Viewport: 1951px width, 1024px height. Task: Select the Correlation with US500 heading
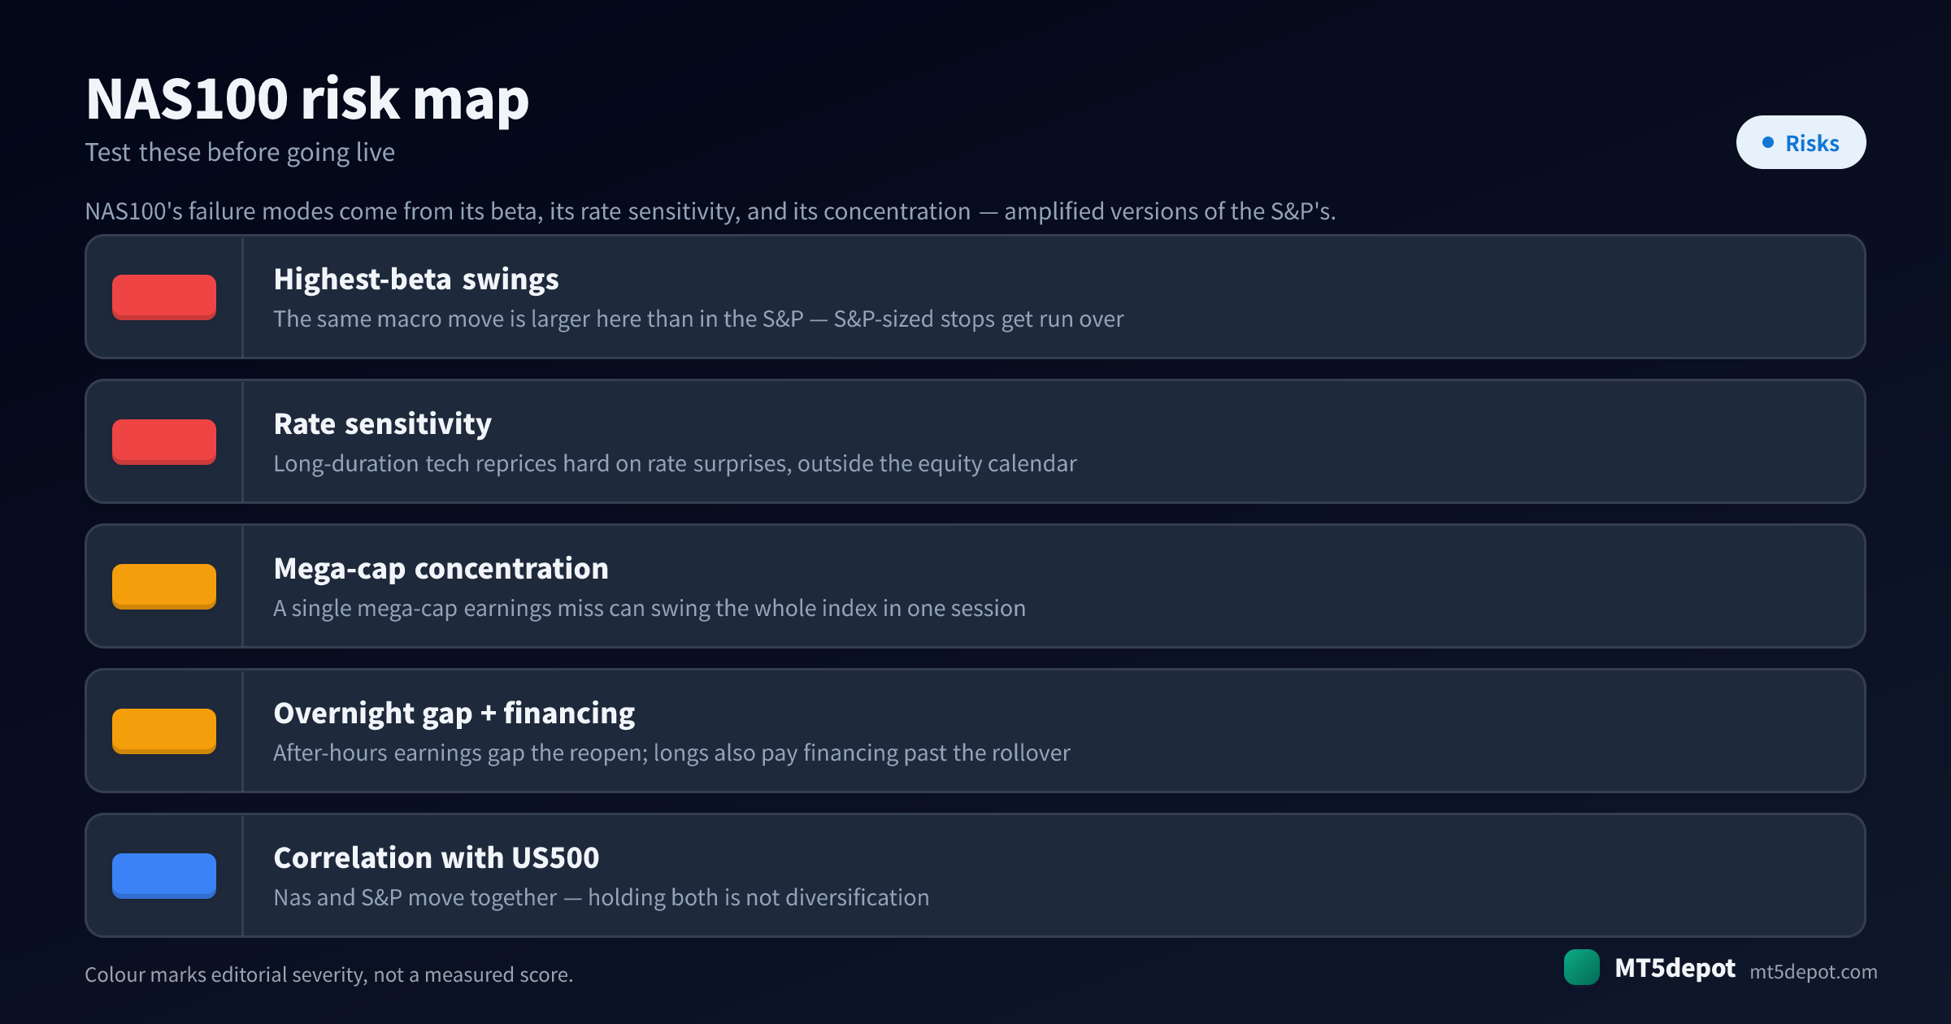tap(437, 858)
